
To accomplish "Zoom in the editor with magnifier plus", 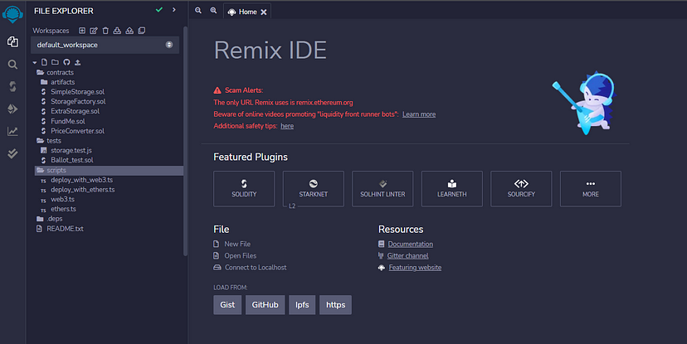I will pos(213,10).
